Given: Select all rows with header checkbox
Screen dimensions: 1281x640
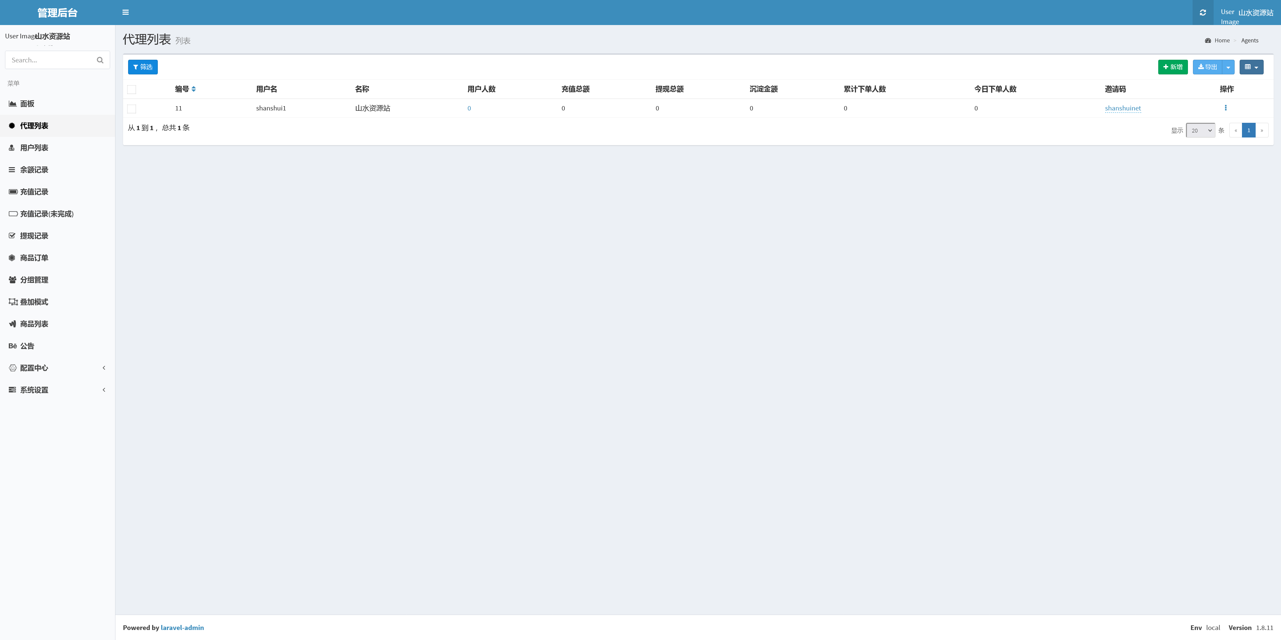Looking at the screenshot, I should [x=132, y=89].
